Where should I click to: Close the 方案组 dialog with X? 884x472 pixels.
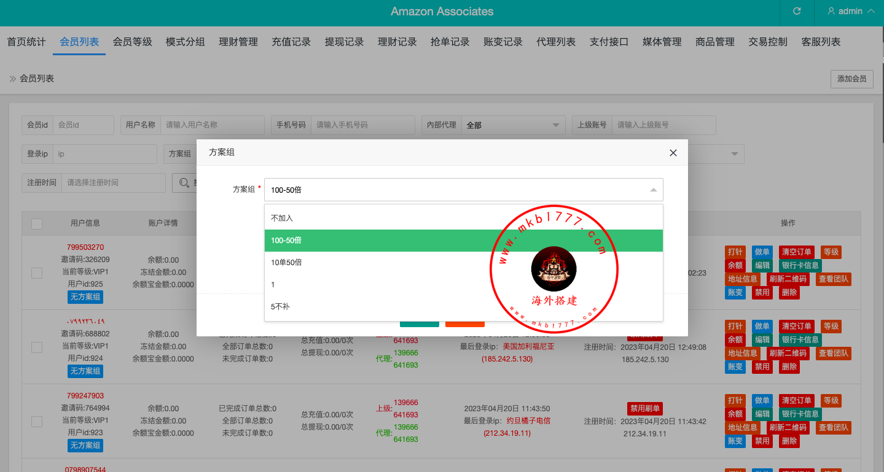pyautogui.click(x=673, y=153)
